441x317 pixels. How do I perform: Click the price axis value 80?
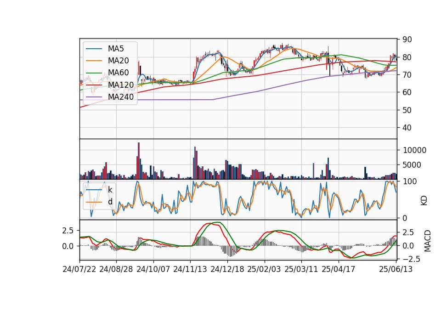pyautogui.click(x=407, y=57)
